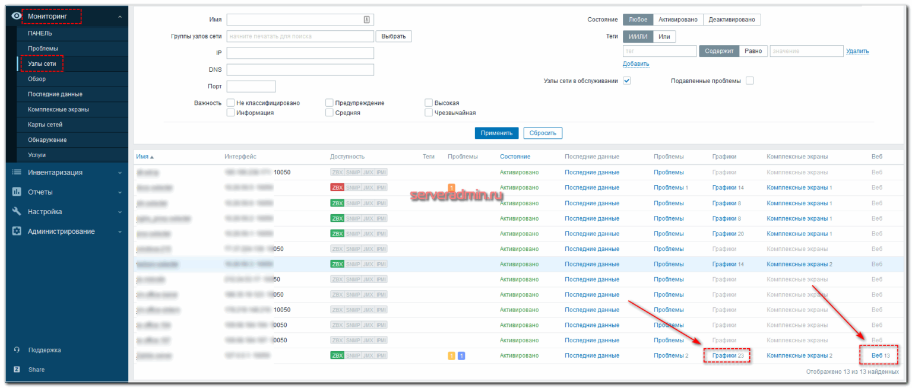This screenshot has width=912, height=388.
Task: Disable the Узлы сети в обслуживании checkbox
Action: tap(626, 80)
